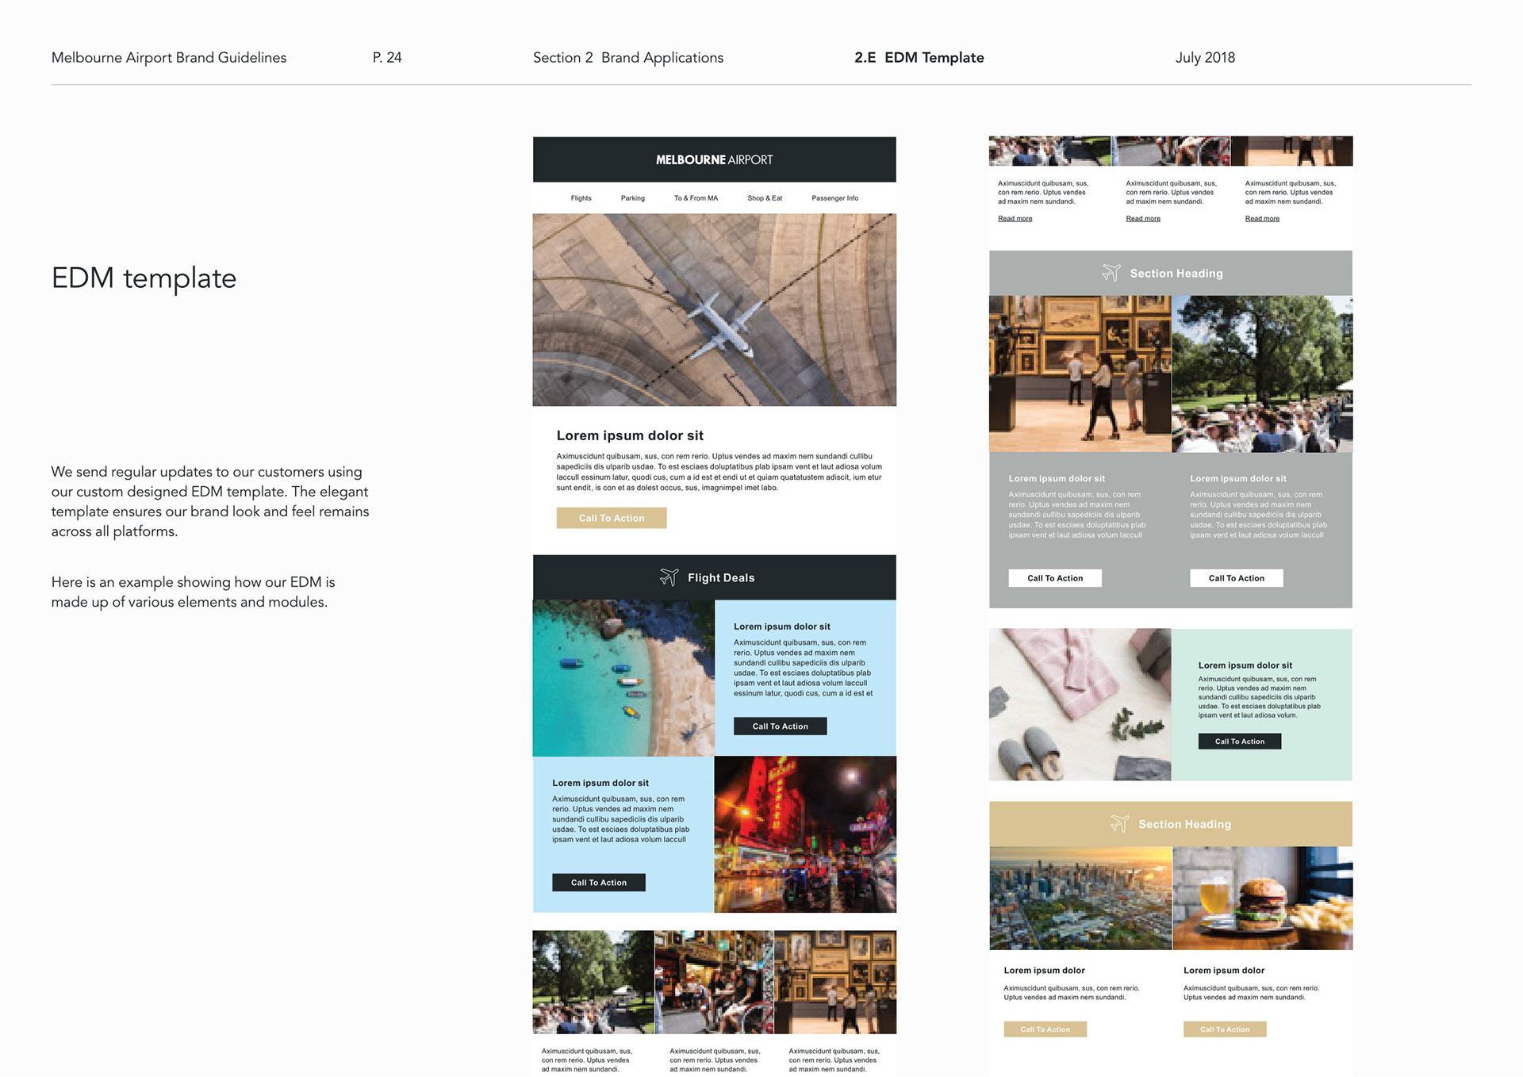Viewport: 1523px width, 1077px height.
Task: Open the Flights nav item
Action: coord(581,198)
